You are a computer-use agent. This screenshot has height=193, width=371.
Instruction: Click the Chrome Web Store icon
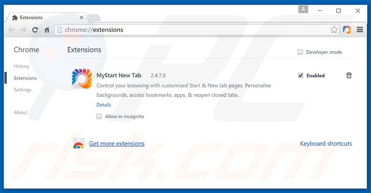(78, 144)
